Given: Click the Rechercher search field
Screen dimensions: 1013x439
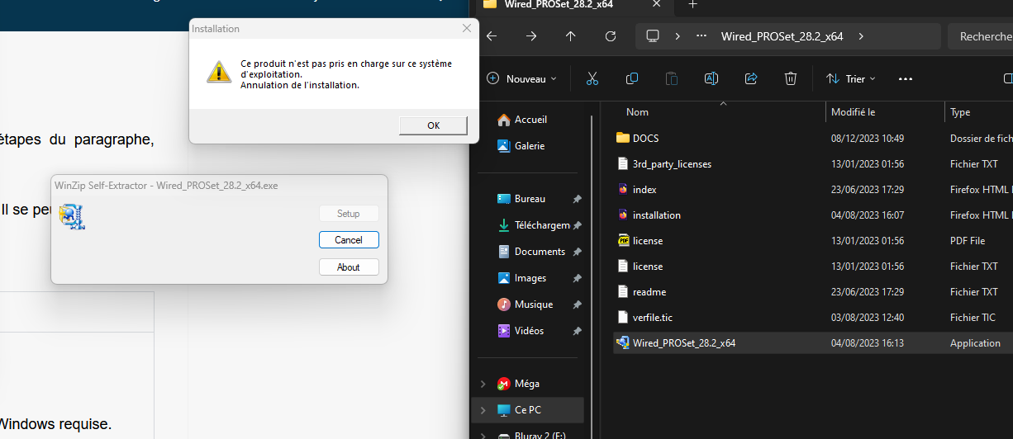Looking at the screenshot, I should click(980, 36).
